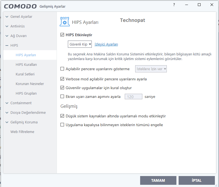Confirm settings with TAMAM button
219x187 pixels.
(158, 180)
